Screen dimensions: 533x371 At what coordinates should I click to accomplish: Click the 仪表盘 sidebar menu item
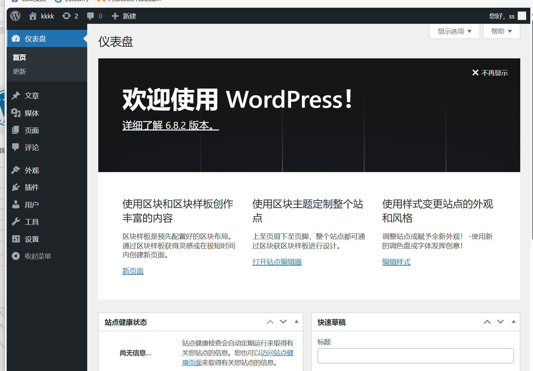pos(47,39)
